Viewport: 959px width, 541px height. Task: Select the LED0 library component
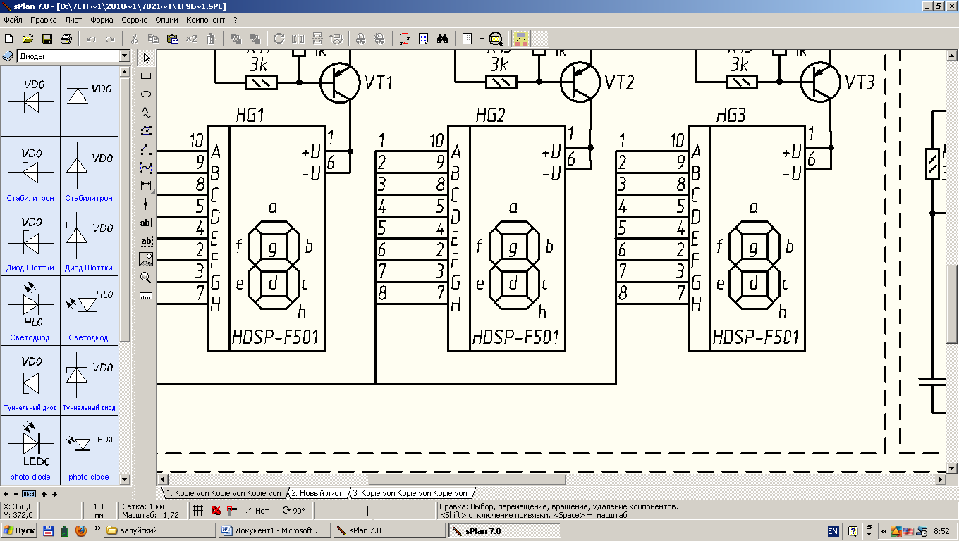(30, 449)
